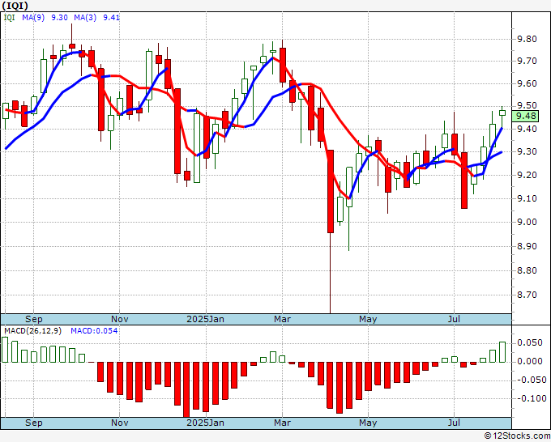Image resolution: width=551 pixels, height=442 pixels.
Task: Click the (IQI) chart title
Action: coord(15,6)
